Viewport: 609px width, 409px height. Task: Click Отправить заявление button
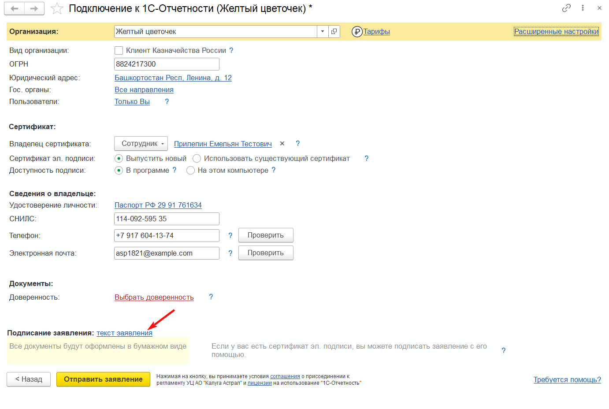(103, 379)
